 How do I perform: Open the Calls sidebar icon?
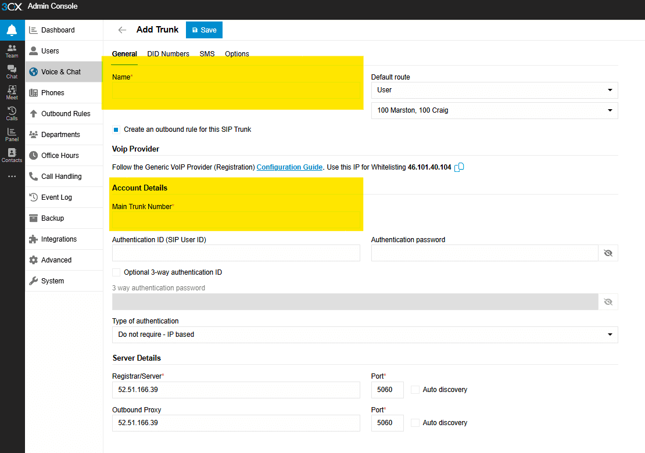[12, 113]
